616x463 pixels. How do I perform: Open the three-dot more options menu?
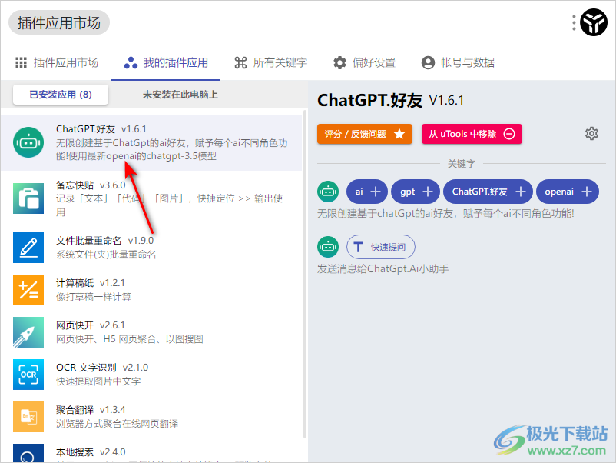(574, 22)
